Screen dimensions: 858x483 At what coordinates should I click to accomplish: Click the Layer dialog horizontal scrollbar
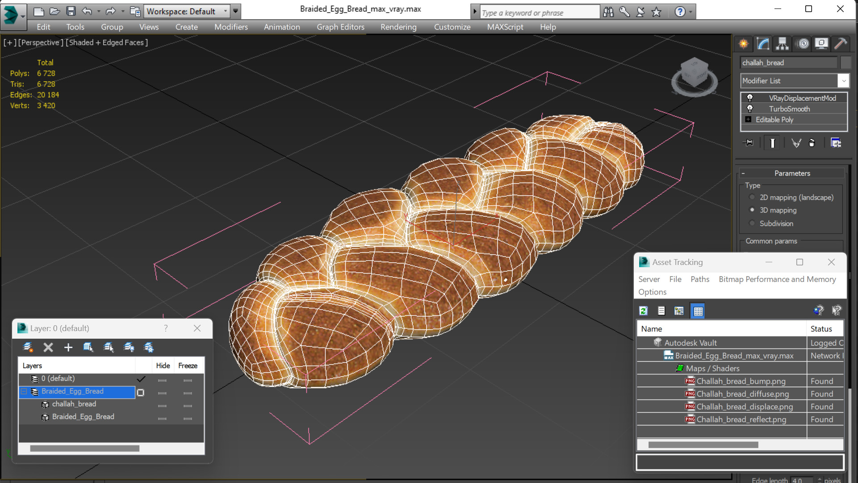pyautogui.click(x=84, y=448)
